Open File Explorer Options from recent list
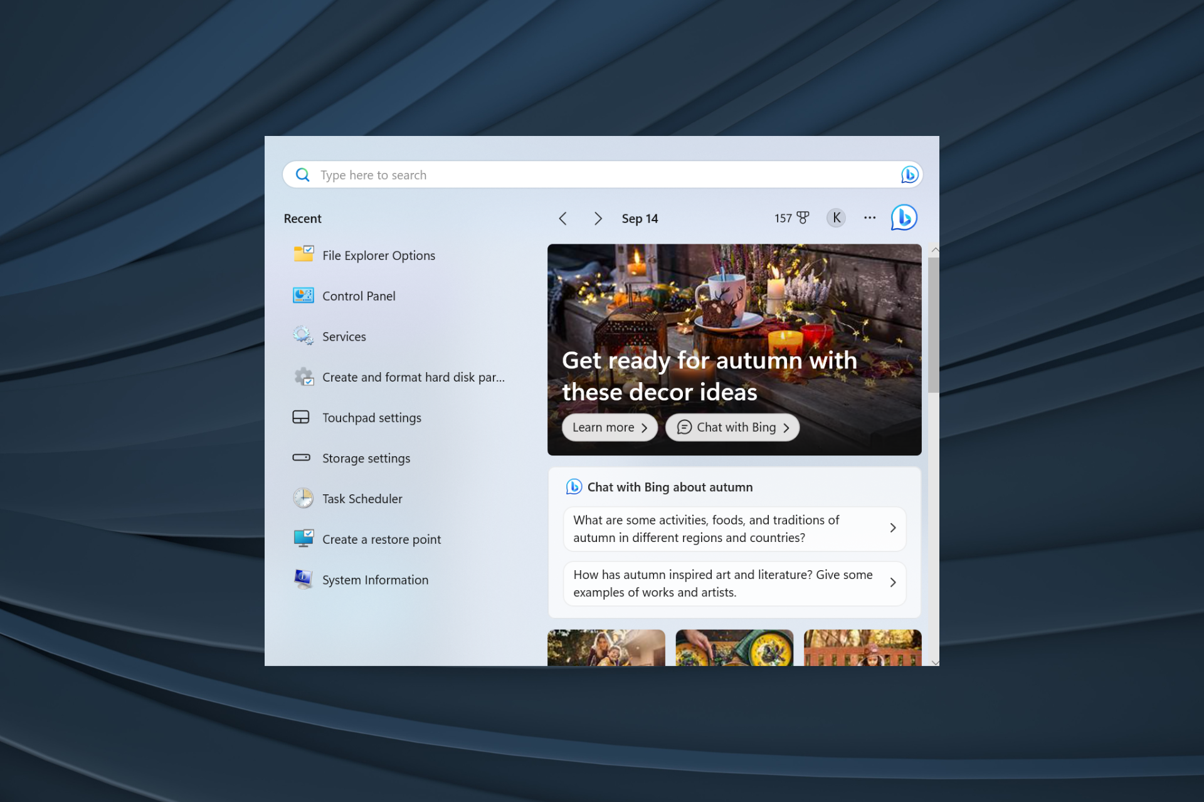The height and width of the screenshot is (802, 1204). coord(378,255)
